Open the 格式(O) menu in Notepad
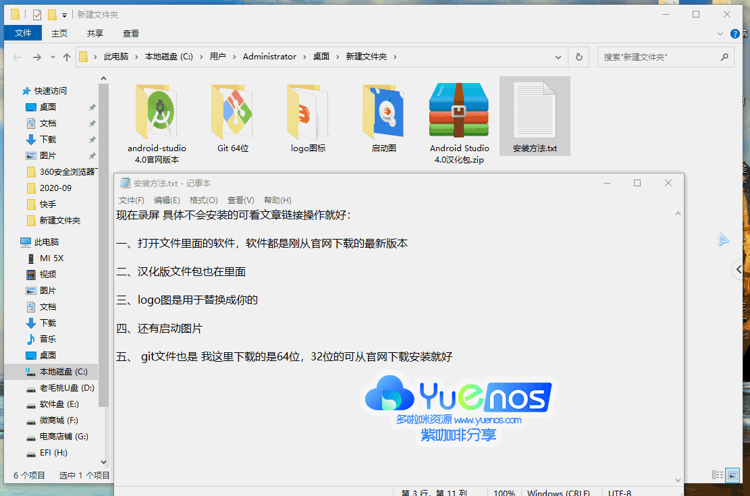The height and width of the screenshot is (496, 750). [203, 200]
